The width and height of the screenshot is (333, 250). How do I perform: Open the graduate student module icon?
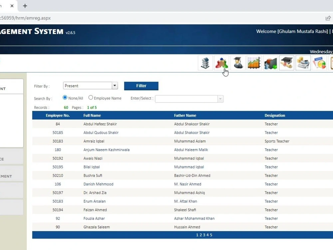[x=238, y=63]
